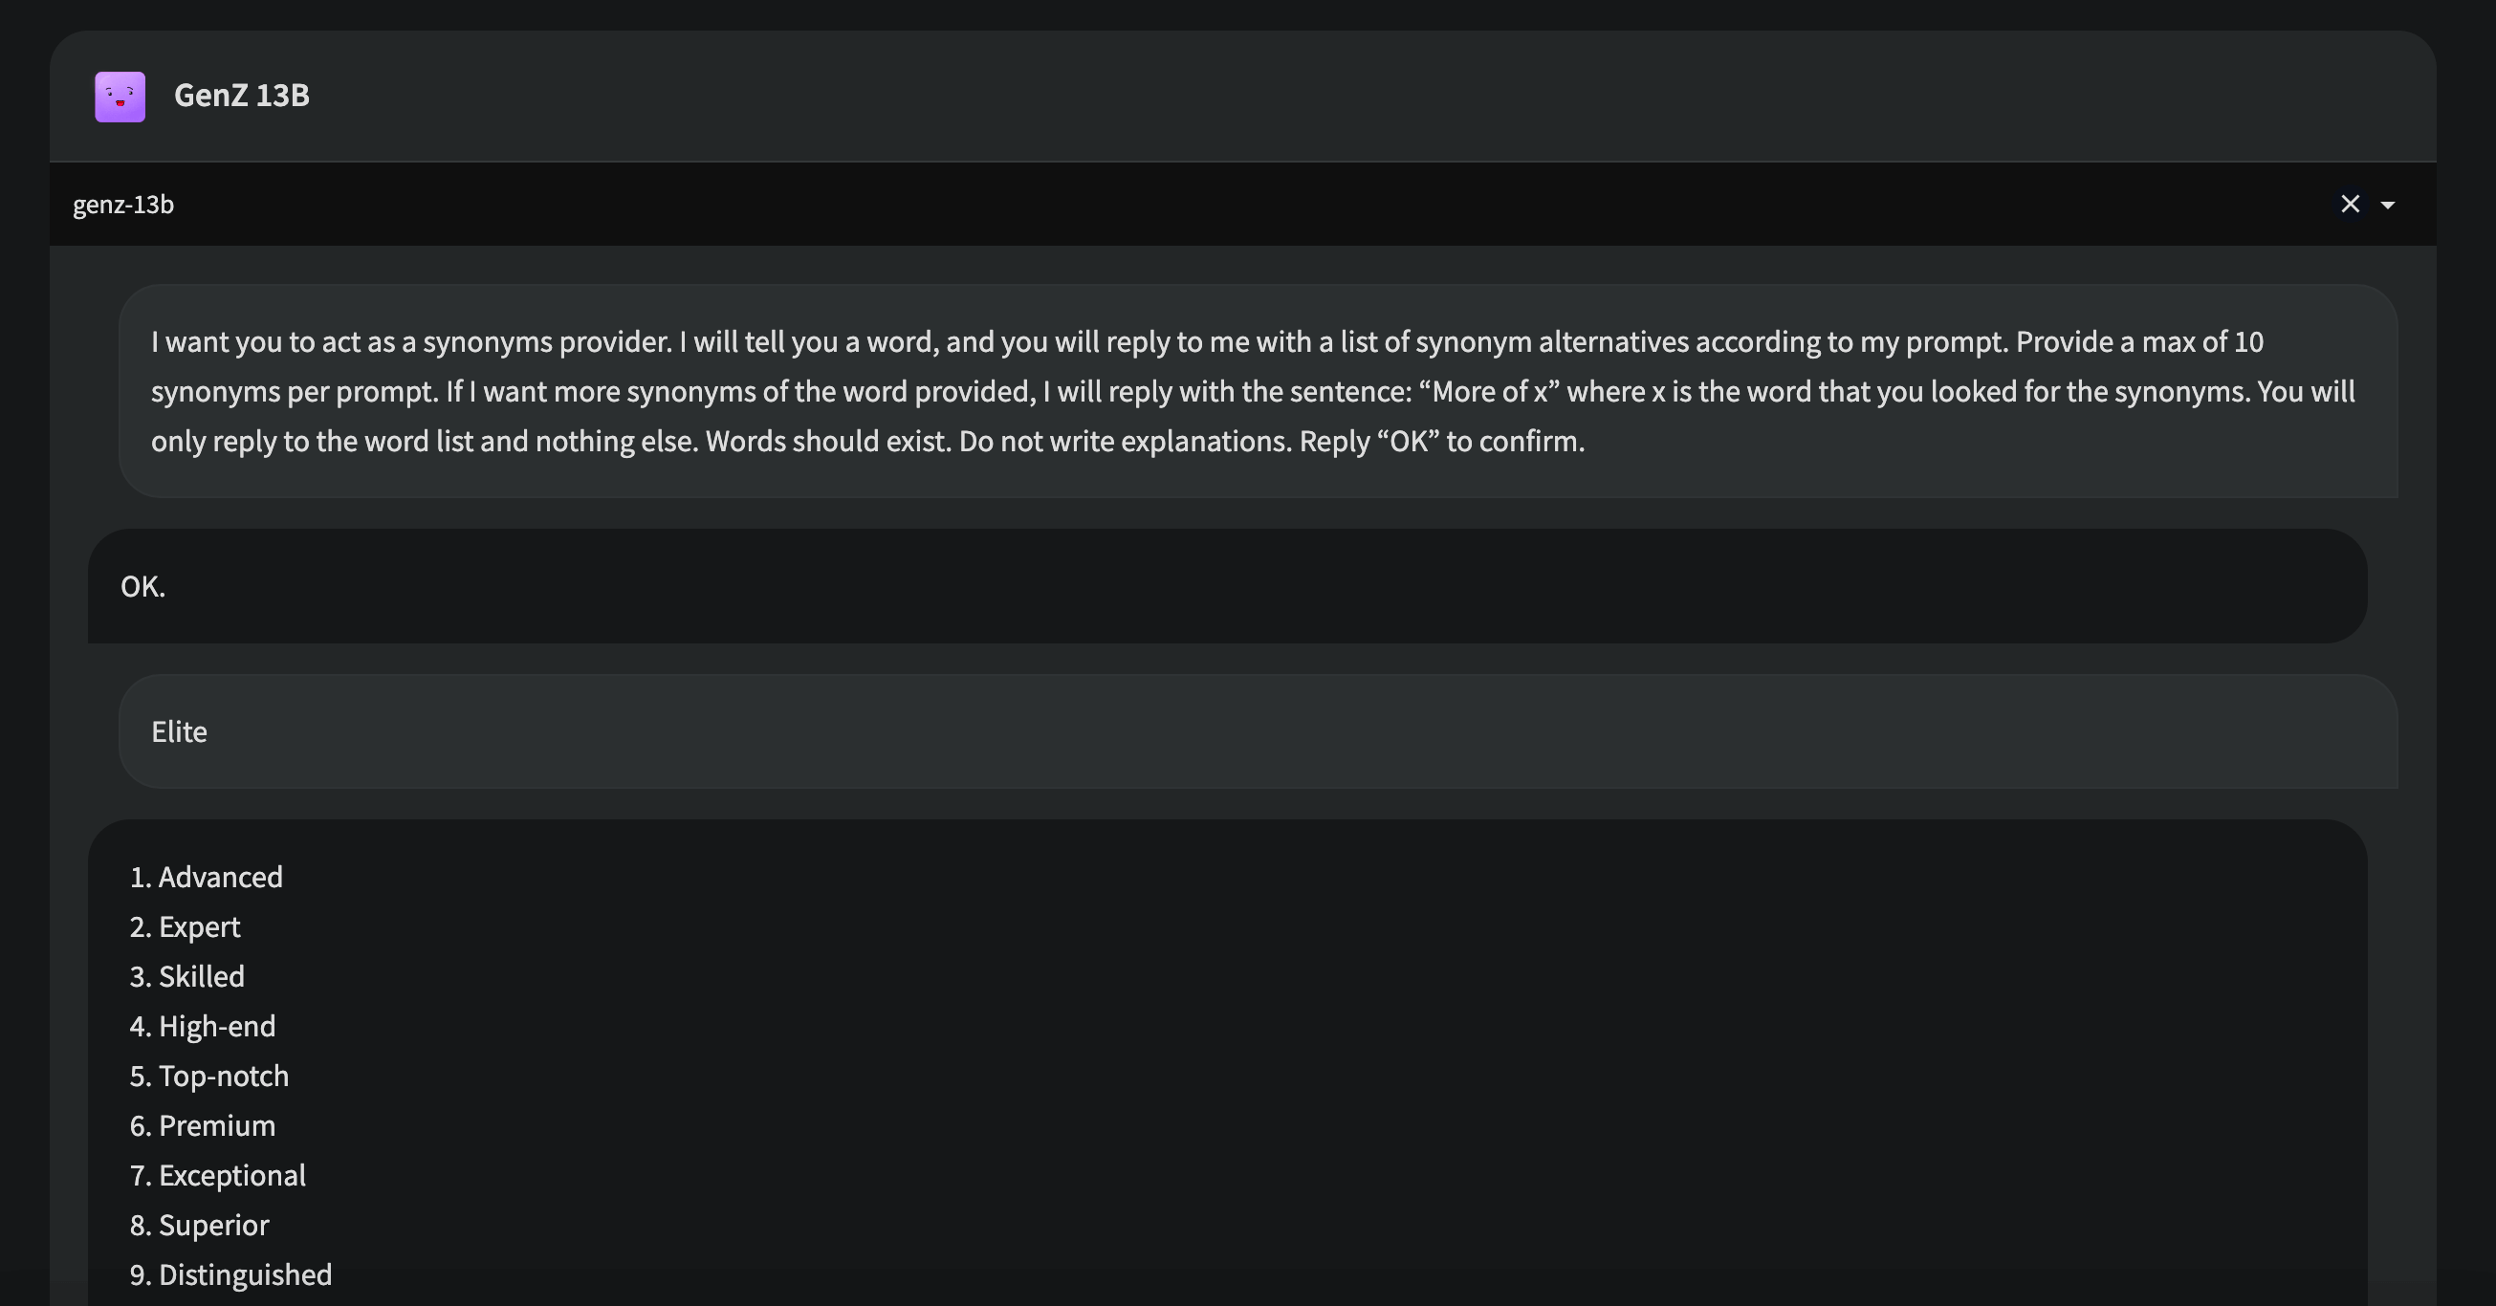Click the 'Reply “OK” to confirm.' sentence
The image size is (2496, 1306).
pyautogui.click(x=1442, y=442)
